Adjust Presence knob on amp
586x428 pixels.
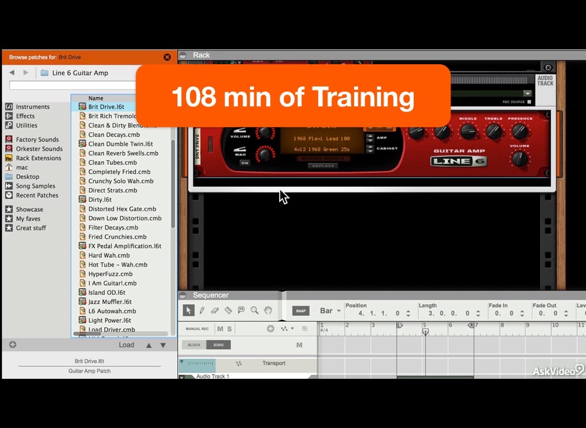520,131
